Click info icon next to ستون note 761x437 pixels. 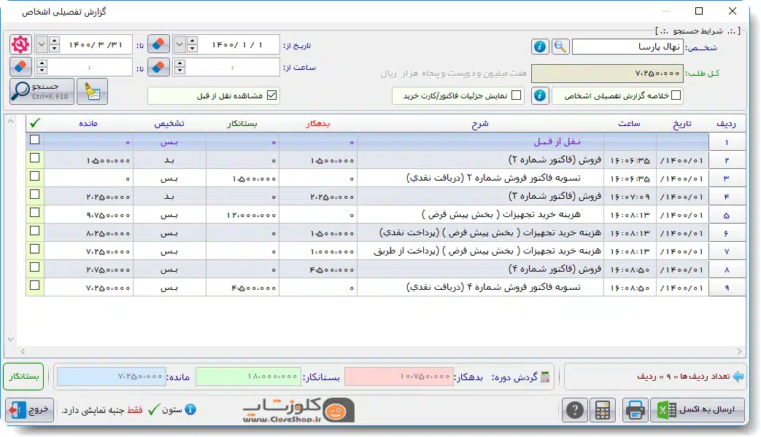190,410
